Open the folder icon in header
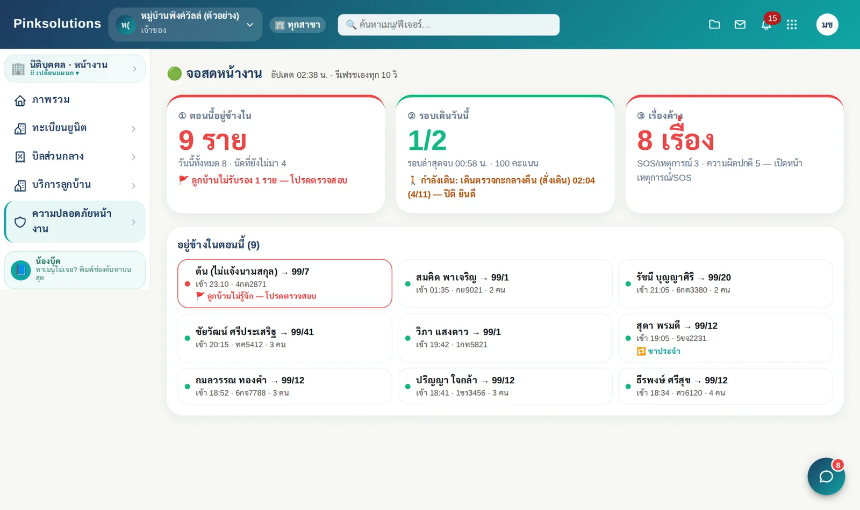This screenshot has height=510, width=860. pyautogui.click(x=714, y=24)
